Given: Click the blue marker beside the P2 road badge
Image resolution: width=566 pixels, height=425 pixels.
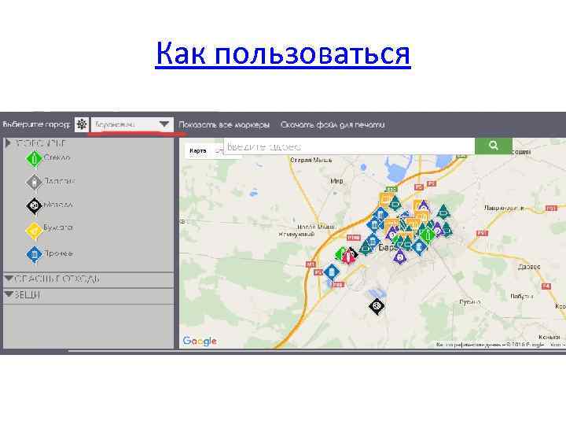Looking at the screenshot, I should (332, 272).
